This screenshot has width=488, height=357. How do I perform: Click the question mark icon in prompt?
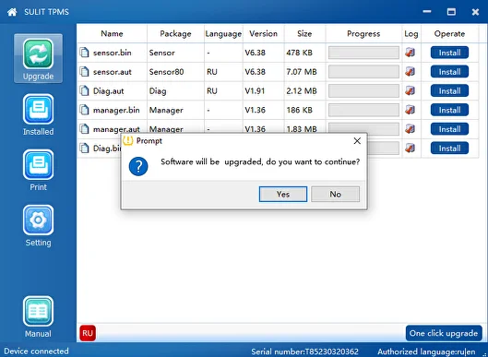[138, 166]
